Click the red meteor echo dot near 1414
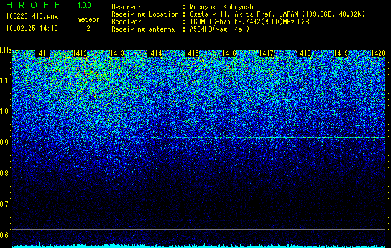The height and width of the screenshot is (248, 391). (167, 183)
